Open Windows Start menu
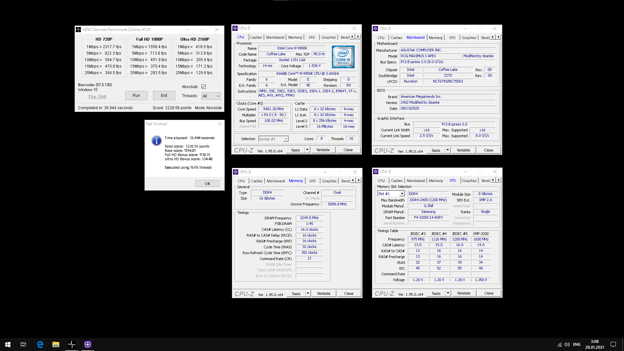Viewport: 624px width, 351px height. (8, 344)
